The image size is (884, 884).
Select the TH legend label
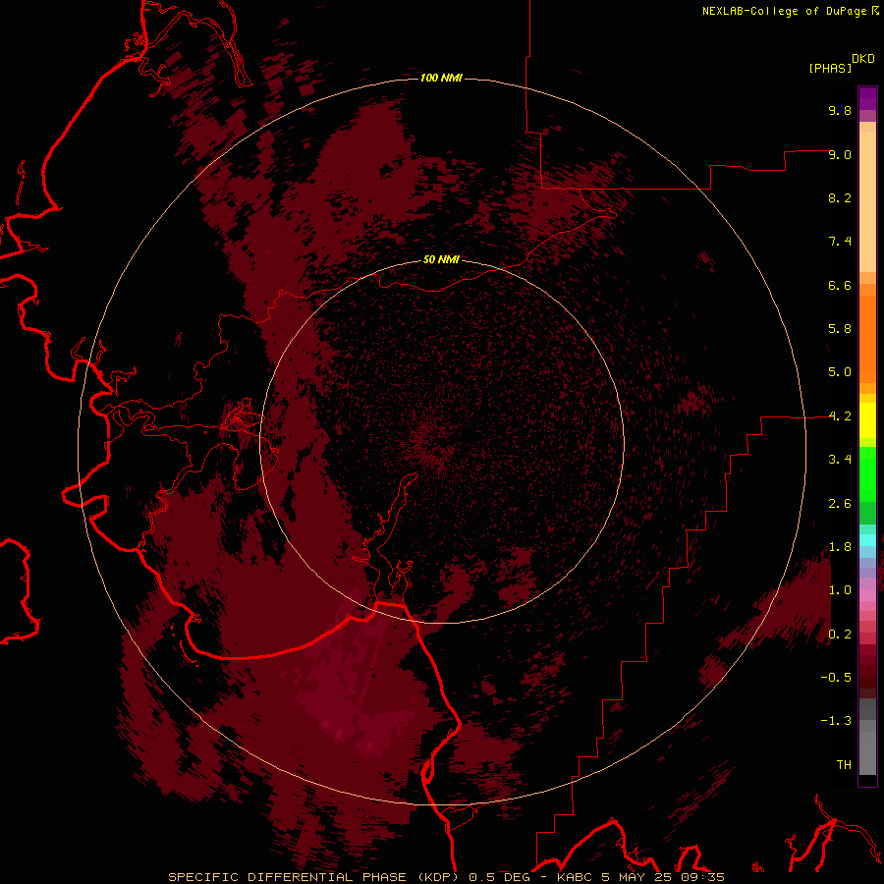844,765
